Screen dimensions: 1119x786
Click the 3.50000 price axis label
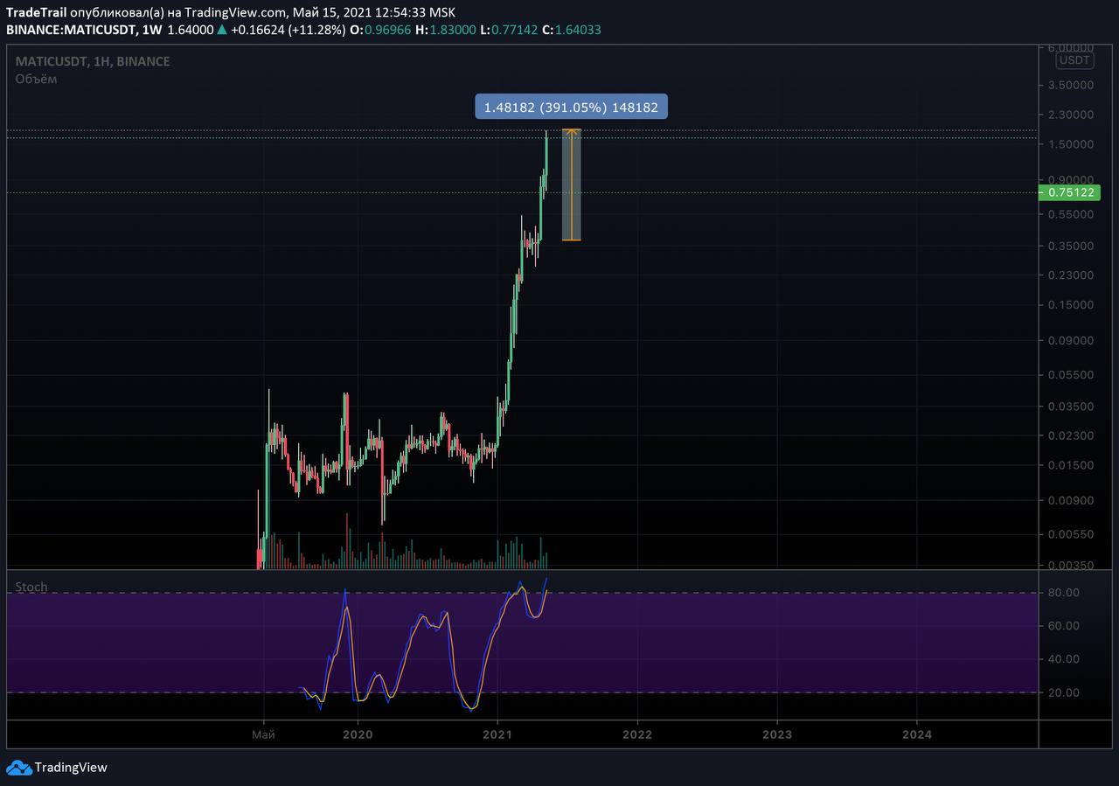click(1070, 85)
